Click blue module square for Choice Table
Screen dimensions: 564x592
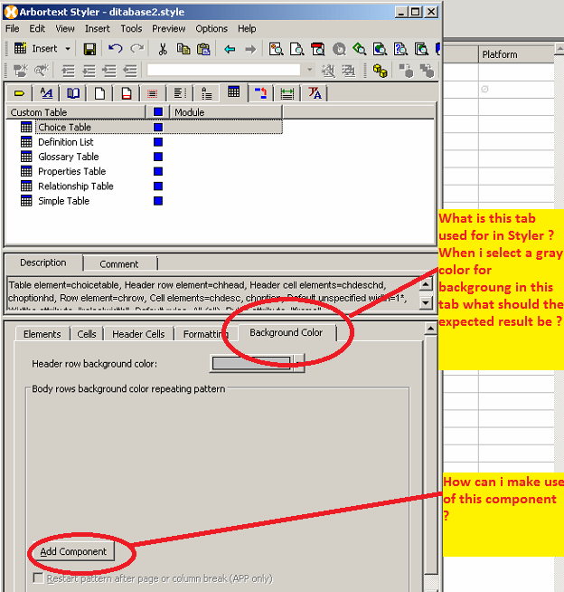pos(158,128)
